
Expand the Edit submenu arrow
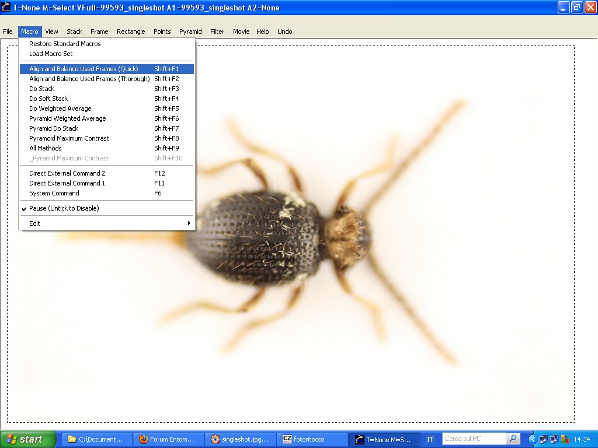click(189, 223)
